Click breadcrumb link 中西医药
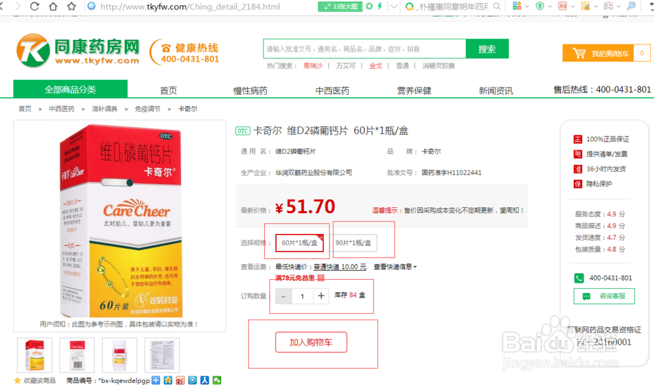654x385 pixels. tap(61, 109)
